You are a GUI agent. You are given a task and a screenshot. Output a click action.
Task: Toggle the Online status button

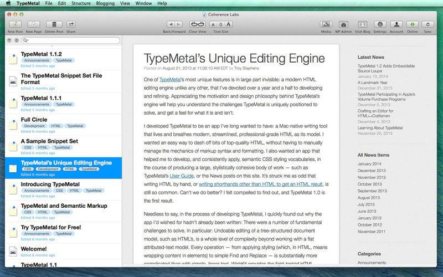point(412,24)
